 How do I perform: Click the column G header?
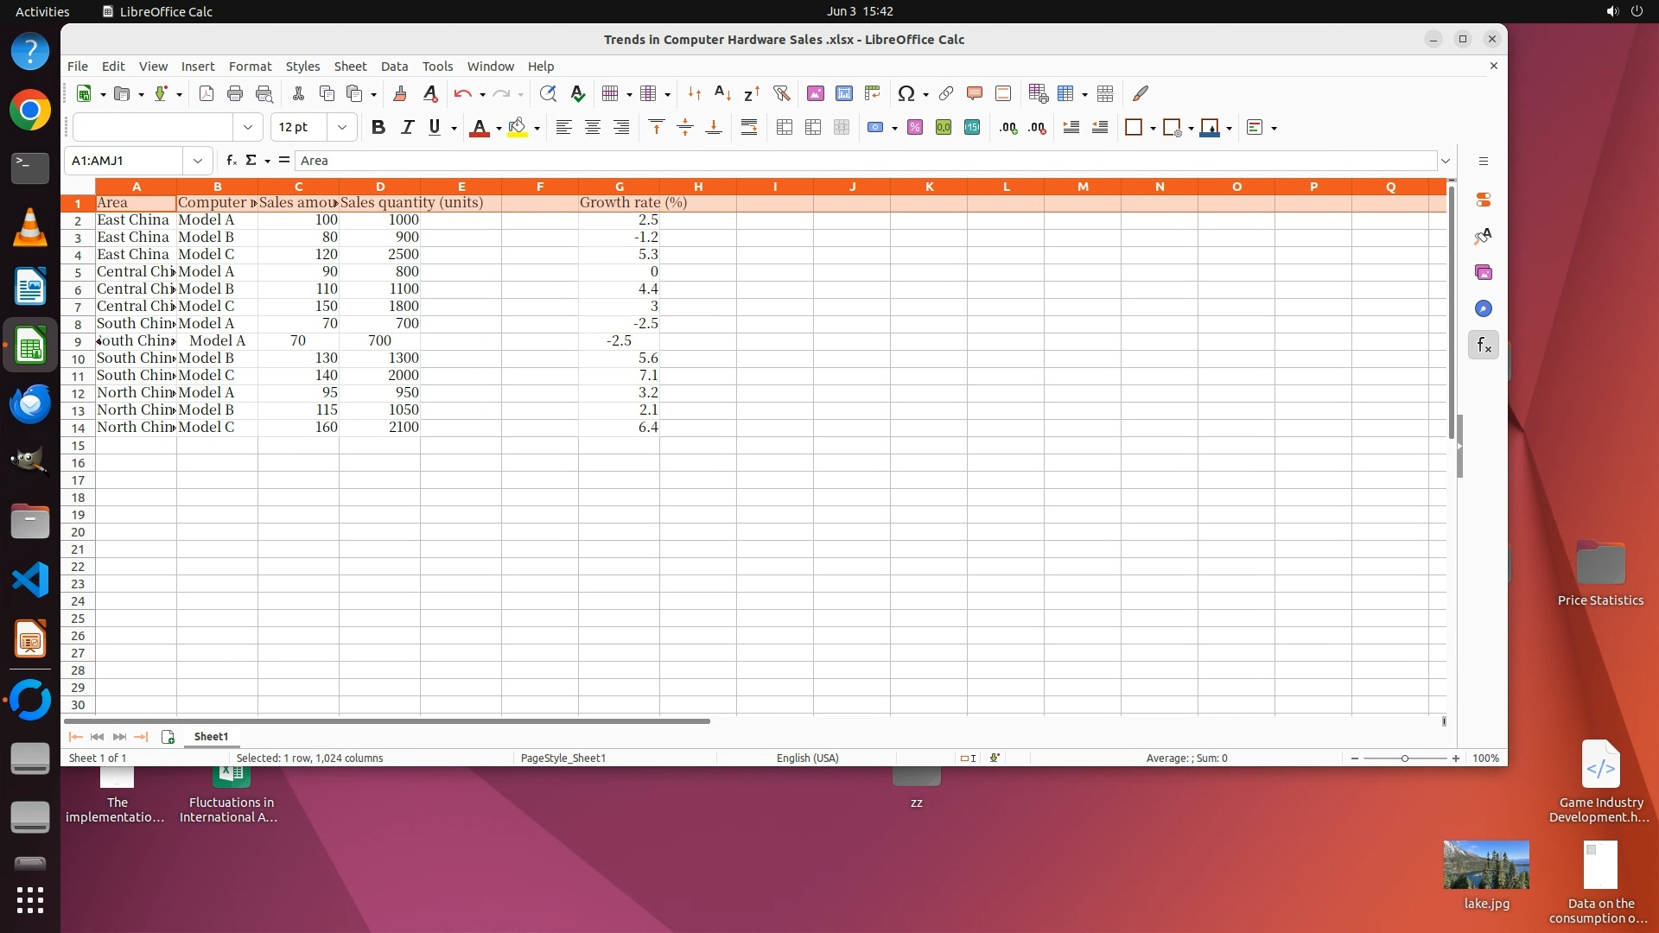pos(619,187)
